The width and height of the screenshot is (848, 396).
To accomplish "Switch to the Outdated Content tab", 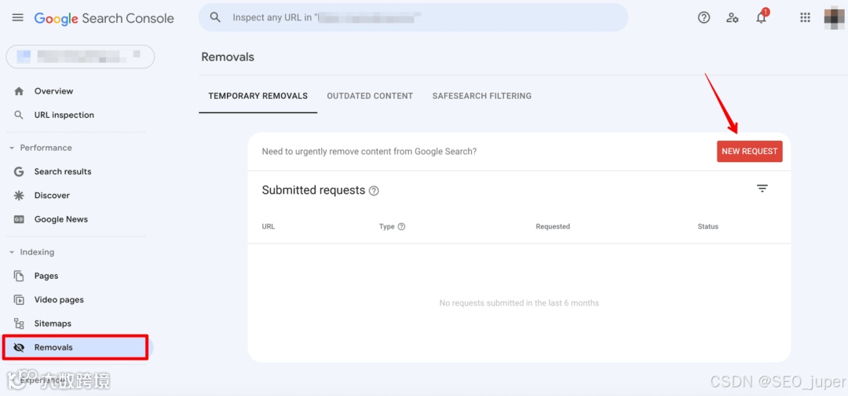I will click(x=370, y=96).
